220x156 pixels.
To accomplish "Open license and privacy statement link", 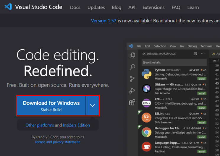I will pos(58,142).
